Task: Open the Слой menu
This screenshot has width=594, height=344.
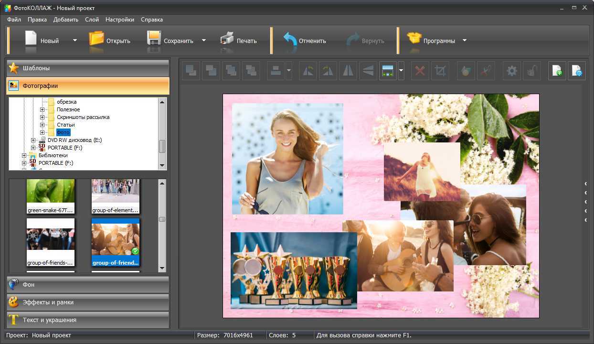Action: point(92,20)
